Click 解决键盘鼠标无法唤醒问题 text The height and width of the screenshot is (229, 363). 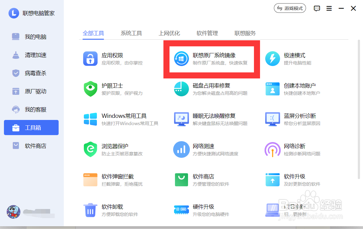point(220,124)
